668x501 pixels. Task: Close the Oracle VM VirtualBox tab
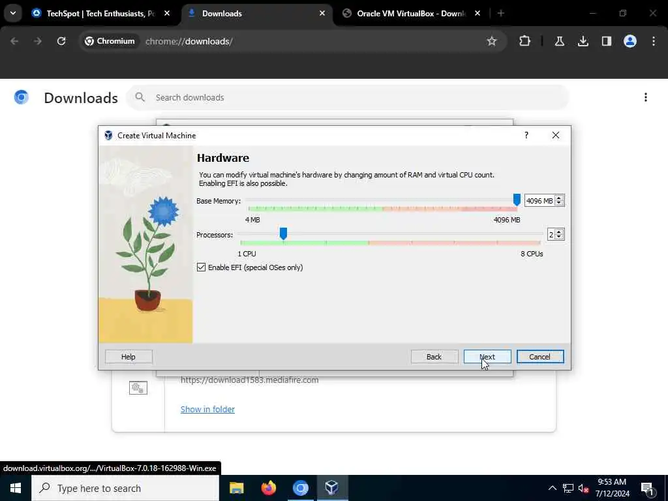click(477, 14)
